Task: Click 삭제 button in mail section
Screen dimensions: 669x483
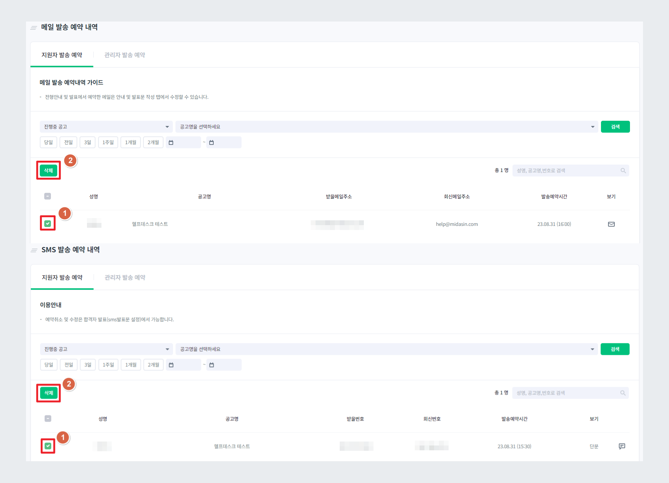Action: pos(48,171)
